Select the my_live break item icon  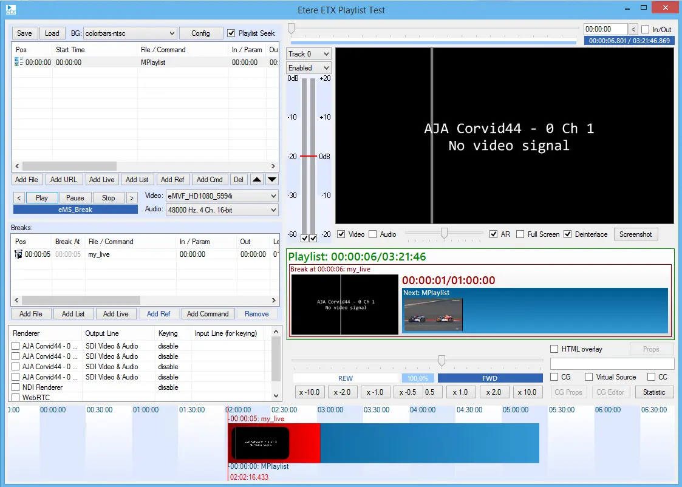coord(19,254)
